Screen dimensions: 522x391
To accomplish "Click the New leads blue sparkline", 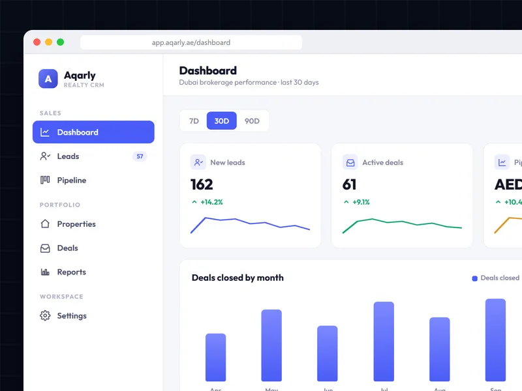I will 251,225.
